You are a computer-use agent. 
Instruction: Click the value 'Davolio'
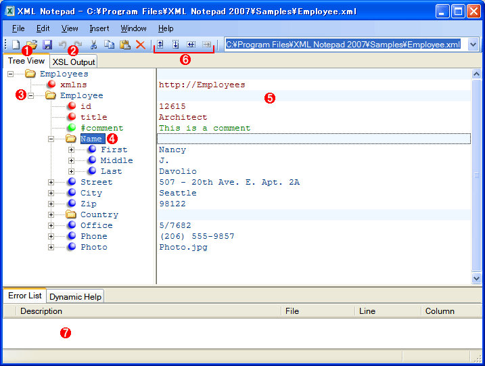[x=178, y=171]
